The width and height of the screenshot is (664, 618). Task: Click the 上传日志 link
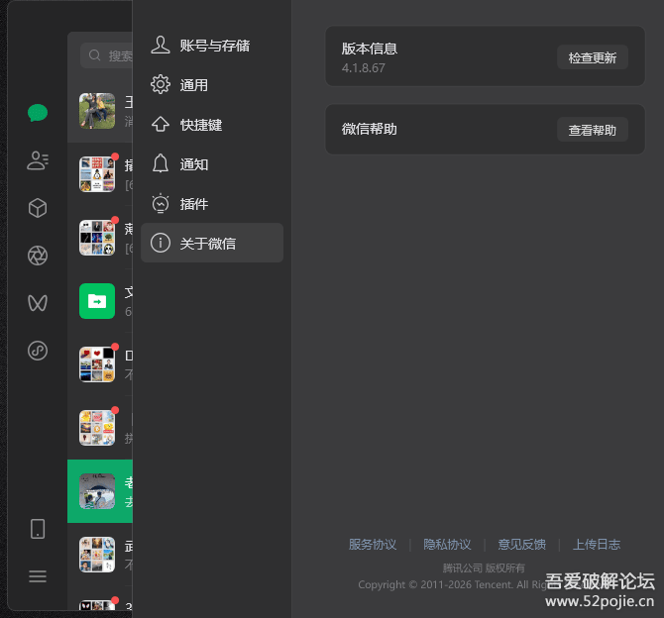pos(596,545)
